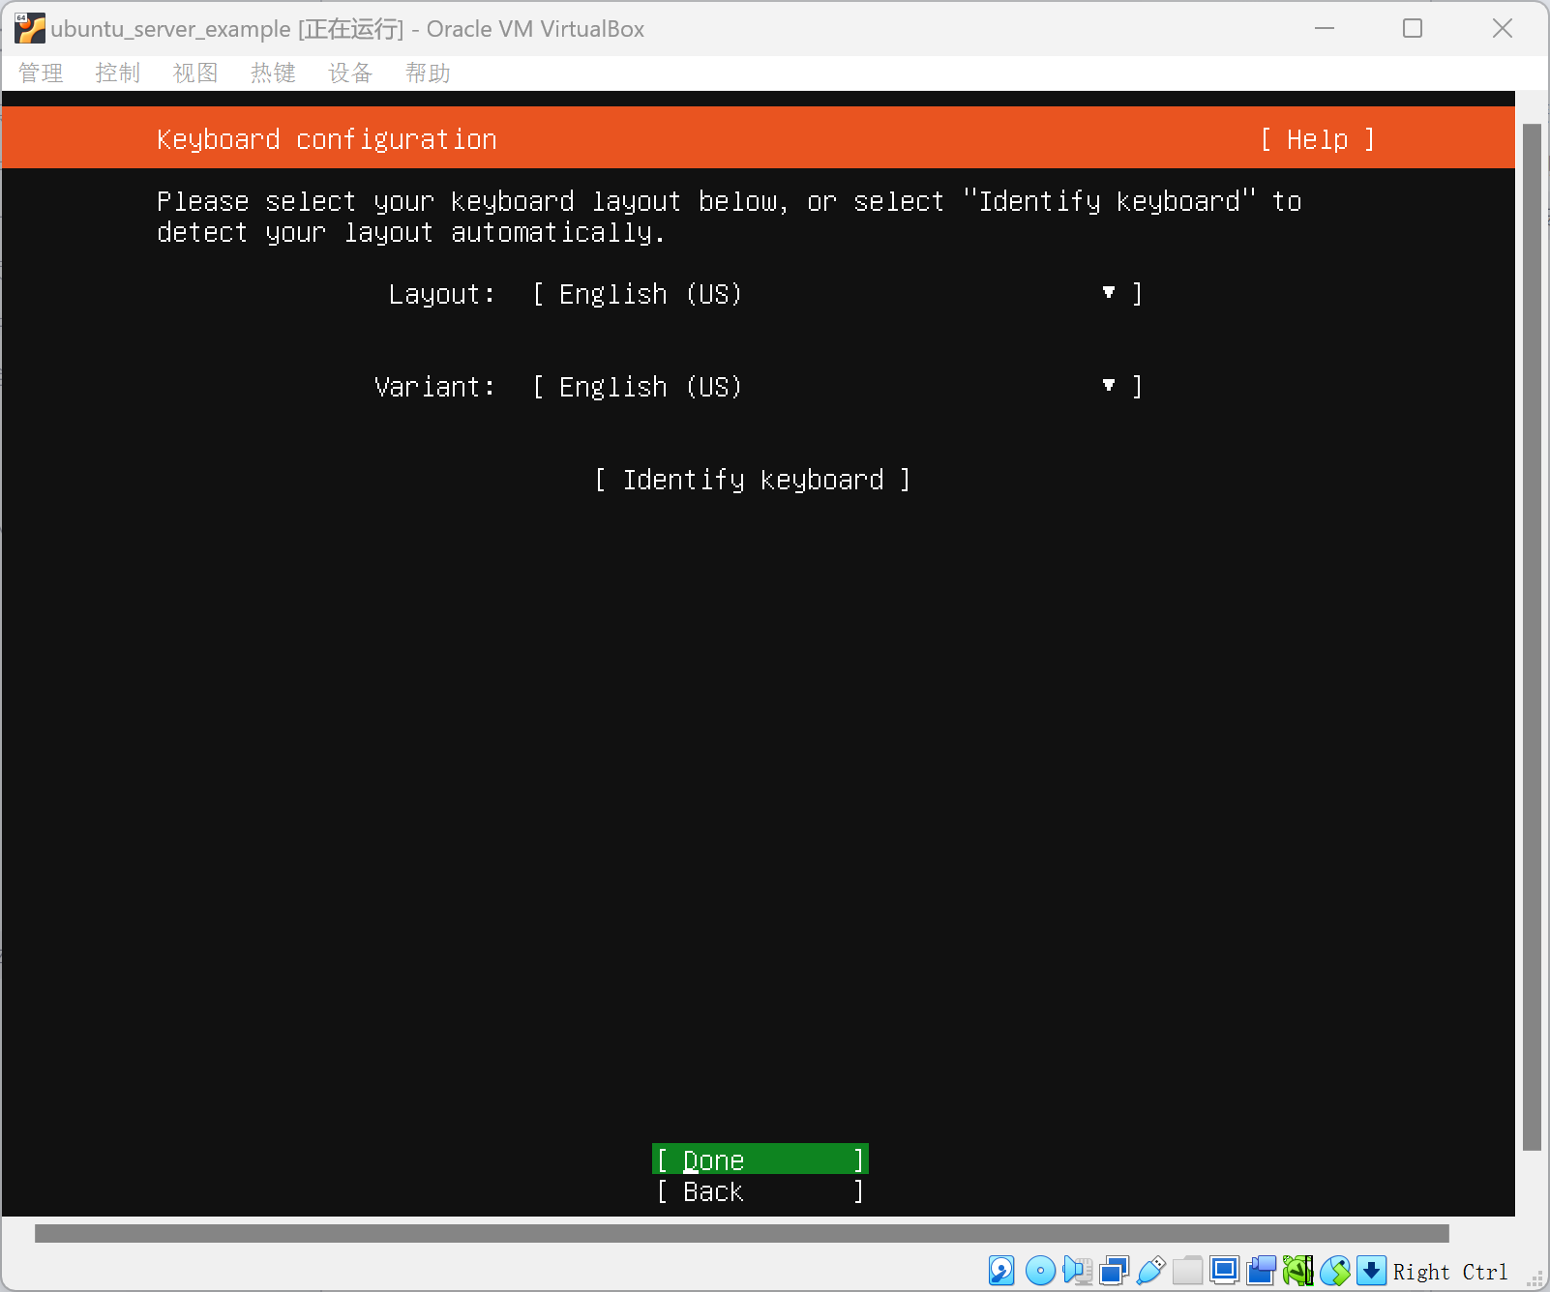Click the audio speaker and microphone icon
1550x1292 pixels.
click(1077, 1270)
